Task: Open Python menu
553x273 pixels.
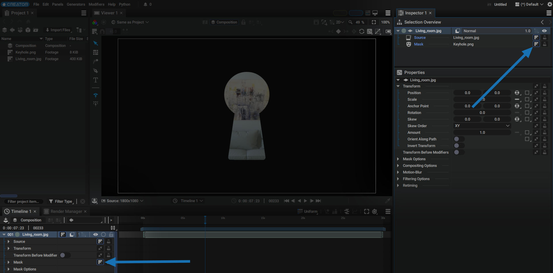Action: click(x=124, y=4)
